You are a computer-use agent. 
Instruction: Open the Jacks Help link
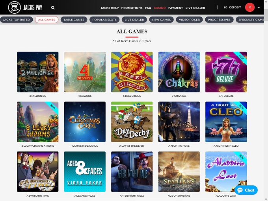pos(110,8)
